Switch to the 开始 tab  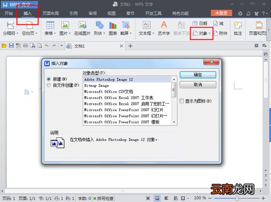pyautogui.click(x=9, y=13)
